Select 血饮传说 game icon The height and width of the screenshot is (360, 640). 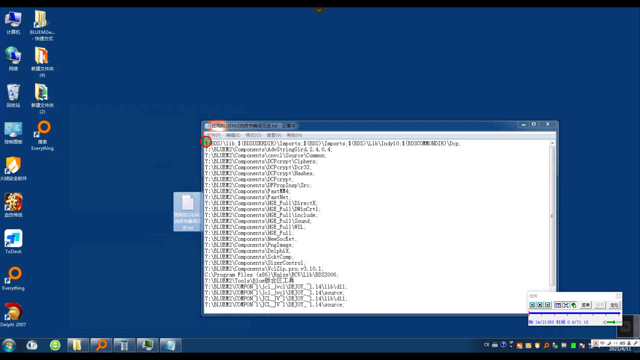coord(13,205)
